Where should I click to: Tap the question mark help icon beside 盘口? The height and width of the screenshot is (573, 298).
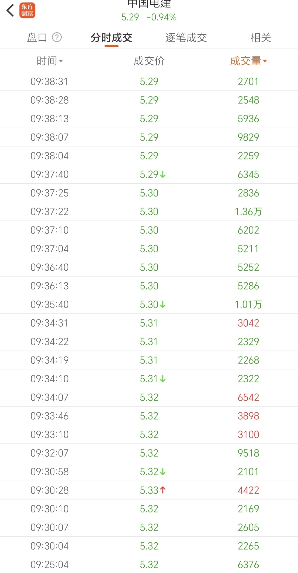click(x=57, y=37)
